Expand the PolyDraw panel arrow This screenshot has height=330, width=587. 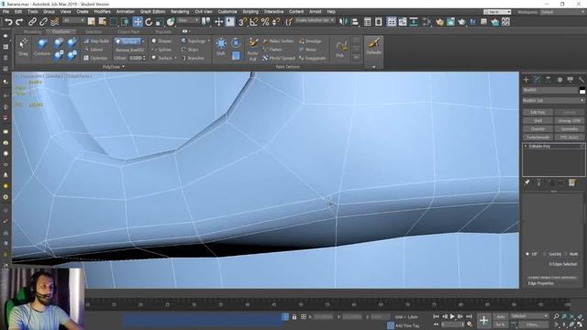coord(124,67)
